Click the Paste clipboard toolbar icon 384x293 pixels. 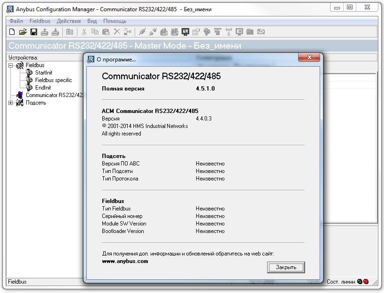pos(106,32)
